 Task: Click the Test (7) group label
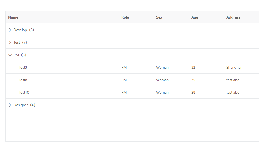coord(20,42)
